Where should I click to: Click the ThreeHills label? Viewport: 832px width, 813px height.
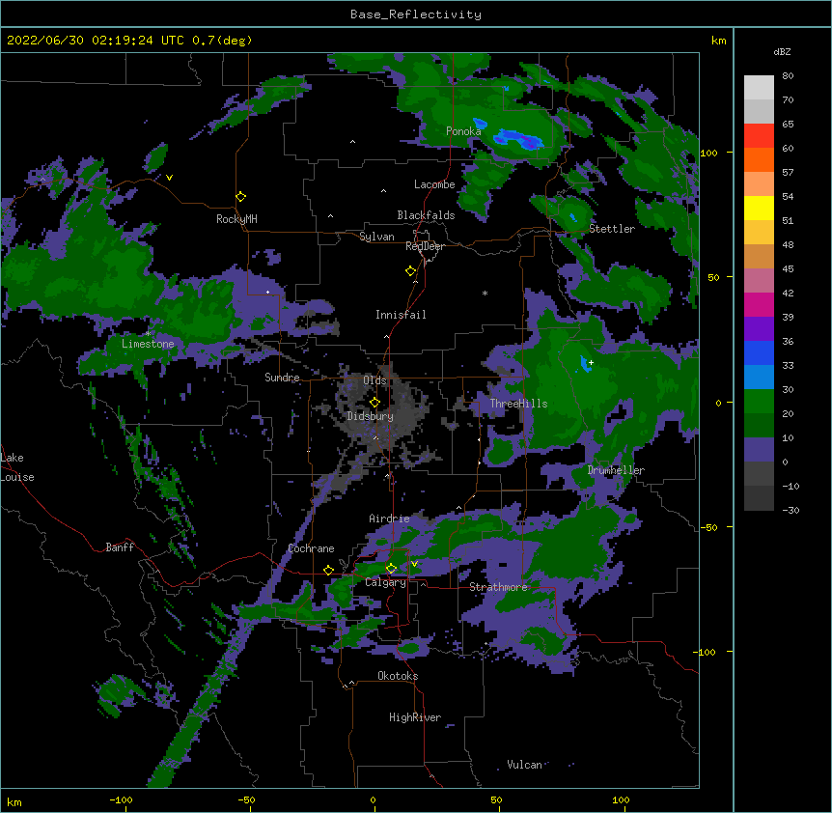518,404
